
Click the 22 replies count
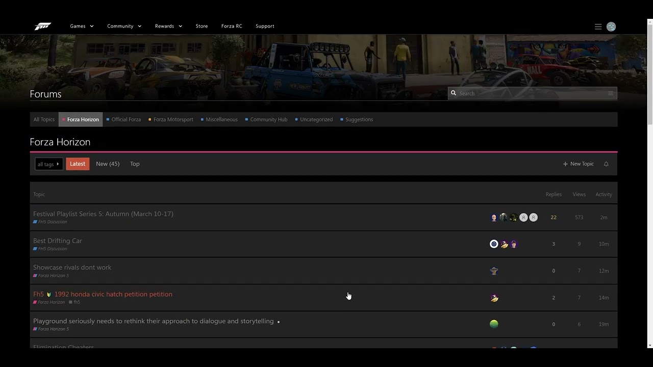[554, 218]
